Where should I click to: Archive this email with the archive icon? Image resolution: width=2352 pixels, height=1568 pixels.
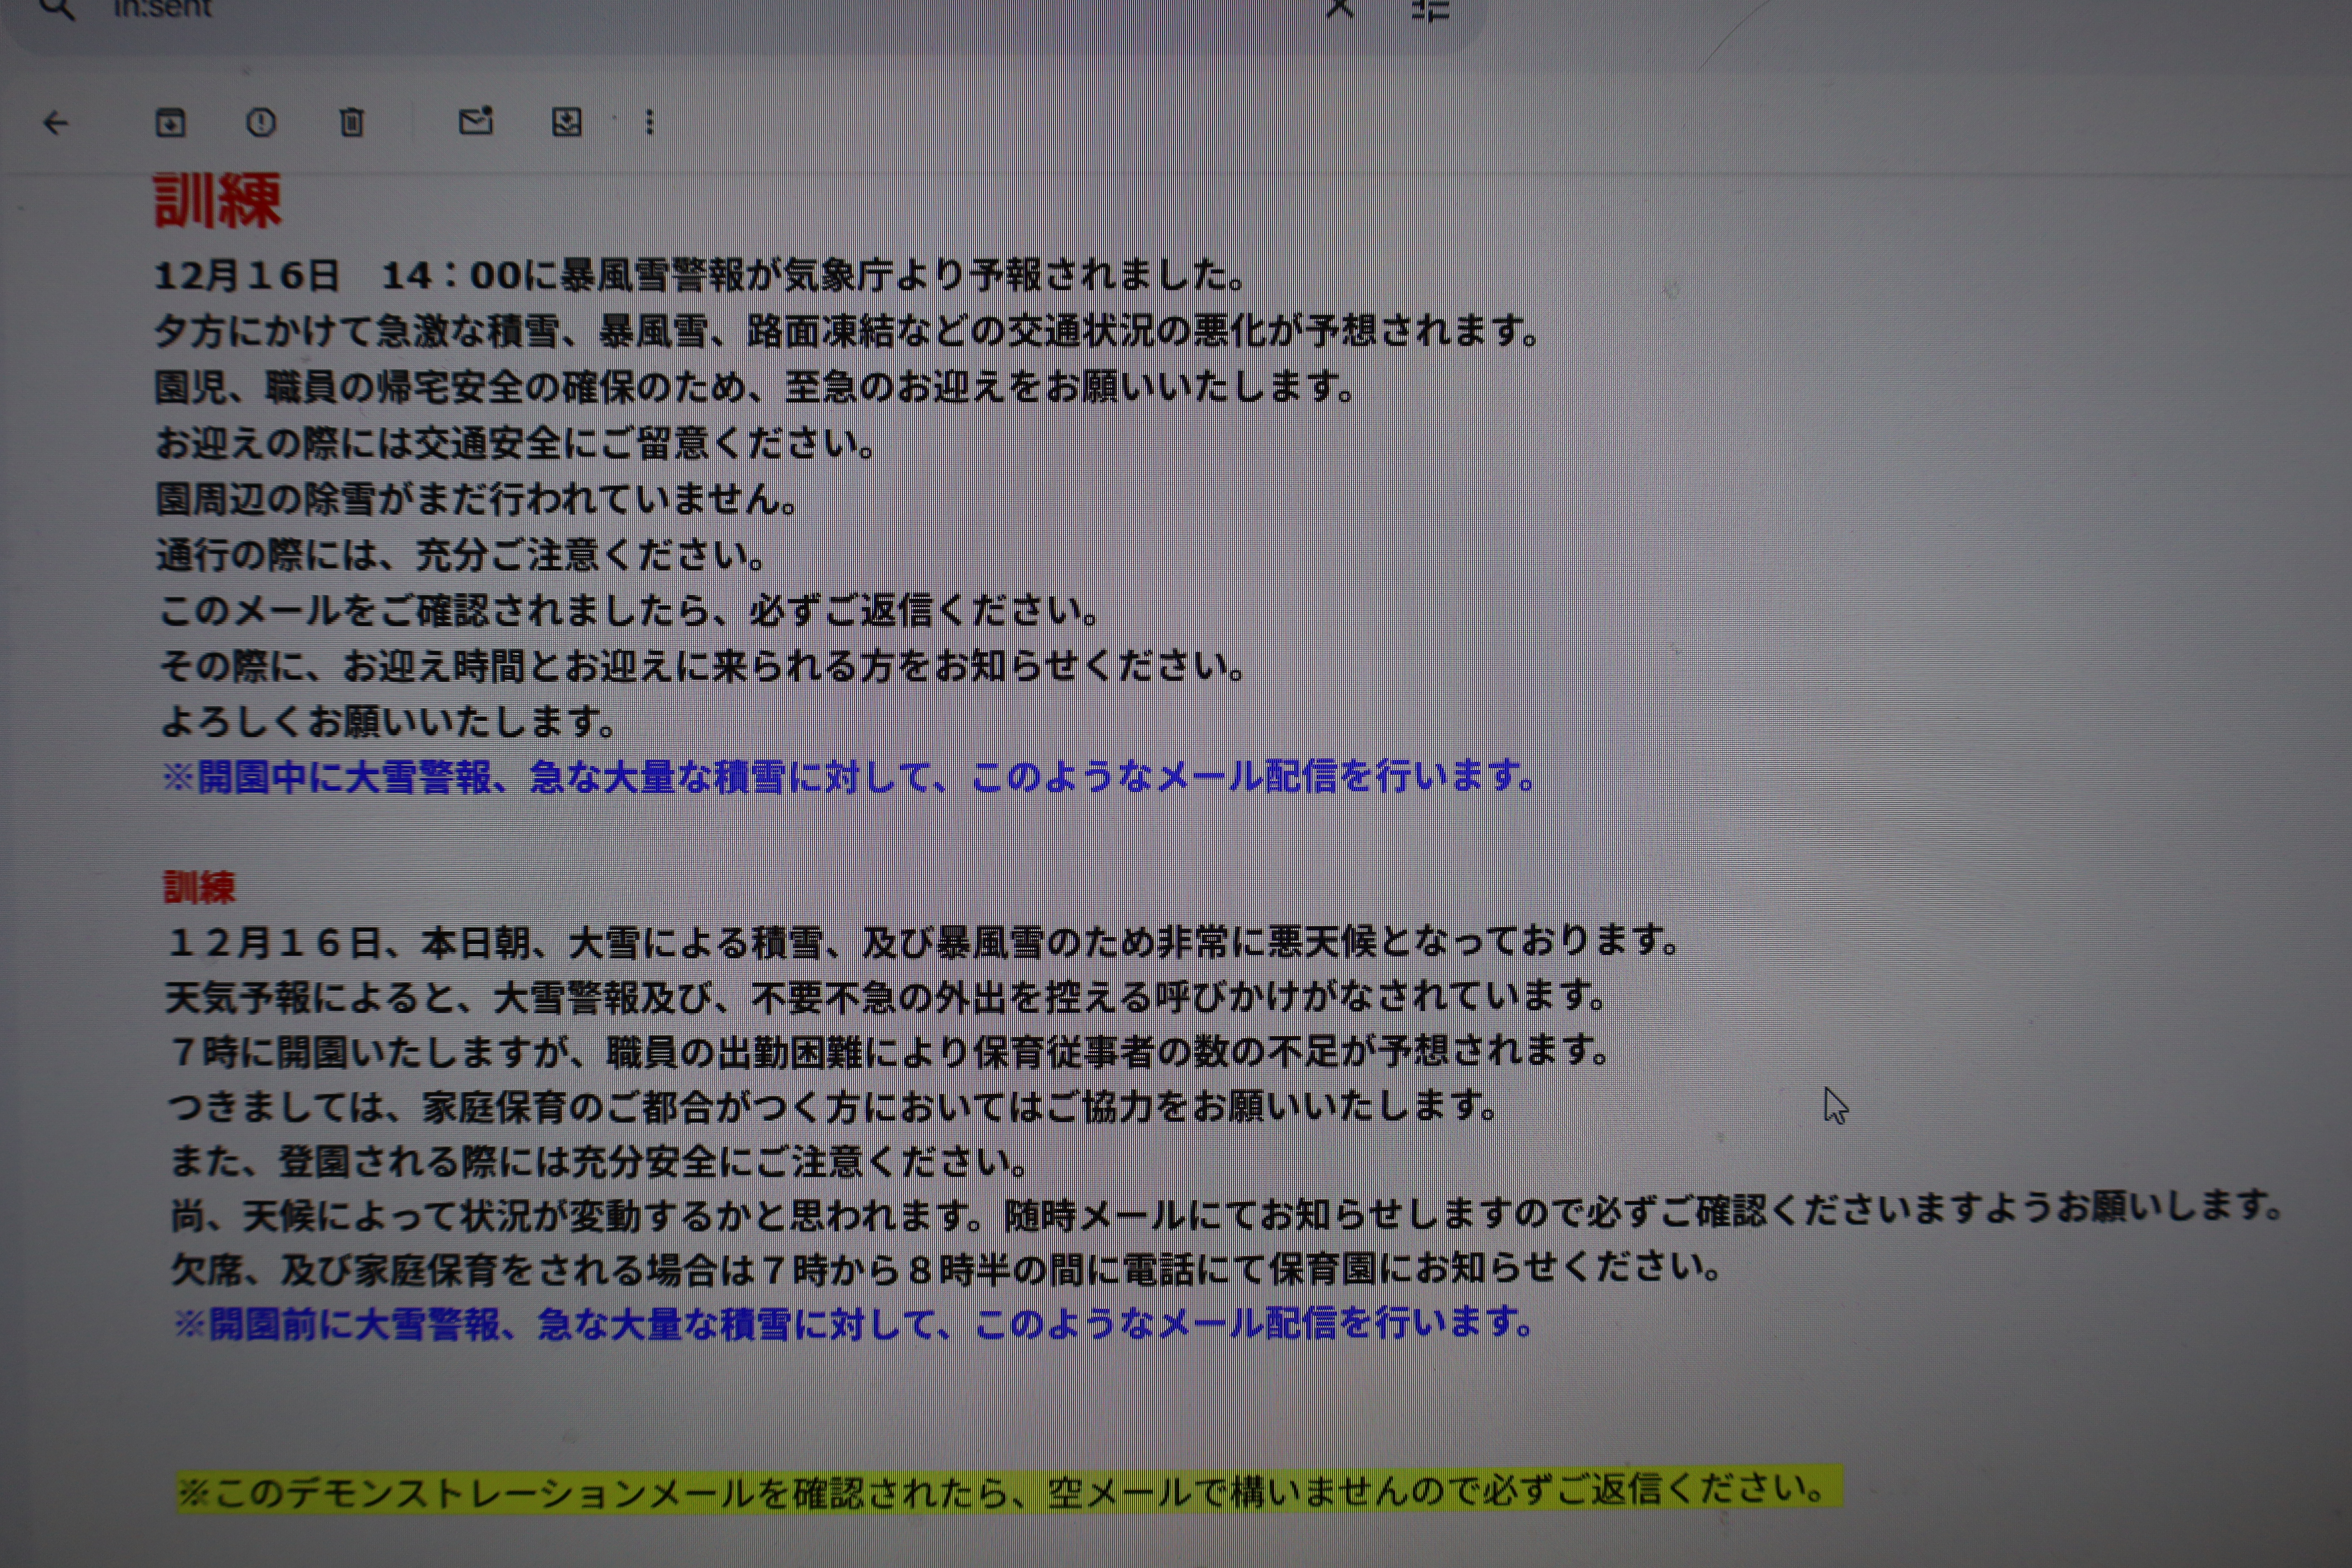170,123
